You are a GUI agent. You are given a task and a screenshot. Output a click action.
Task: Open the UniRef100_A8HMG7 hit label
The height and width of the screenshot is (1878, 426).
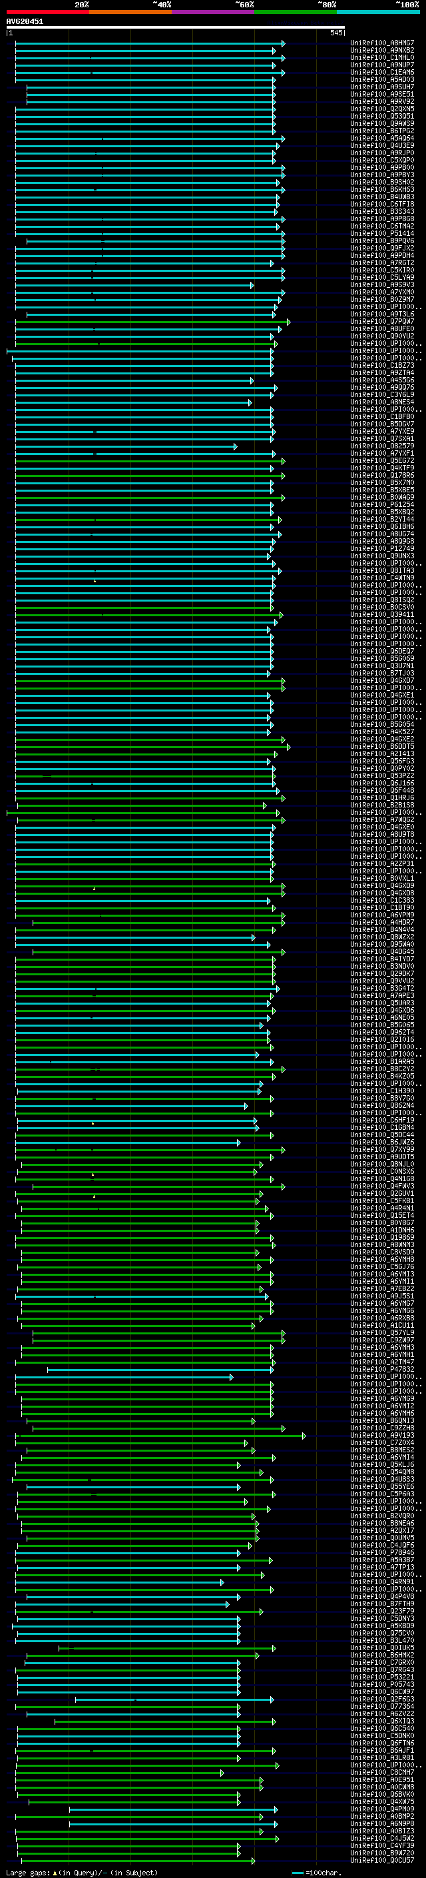pyautogui.click(x=382, y=43)
